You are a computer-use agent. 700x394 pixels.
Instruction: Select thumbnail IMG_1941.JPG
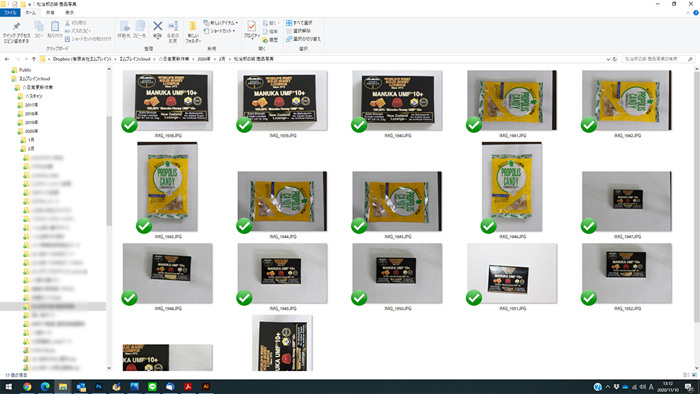[x=512, y=100]
